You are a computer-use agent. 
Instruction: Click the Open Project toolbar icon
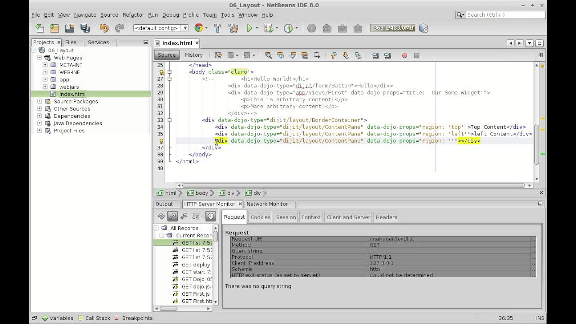click(x=69, y=28)
